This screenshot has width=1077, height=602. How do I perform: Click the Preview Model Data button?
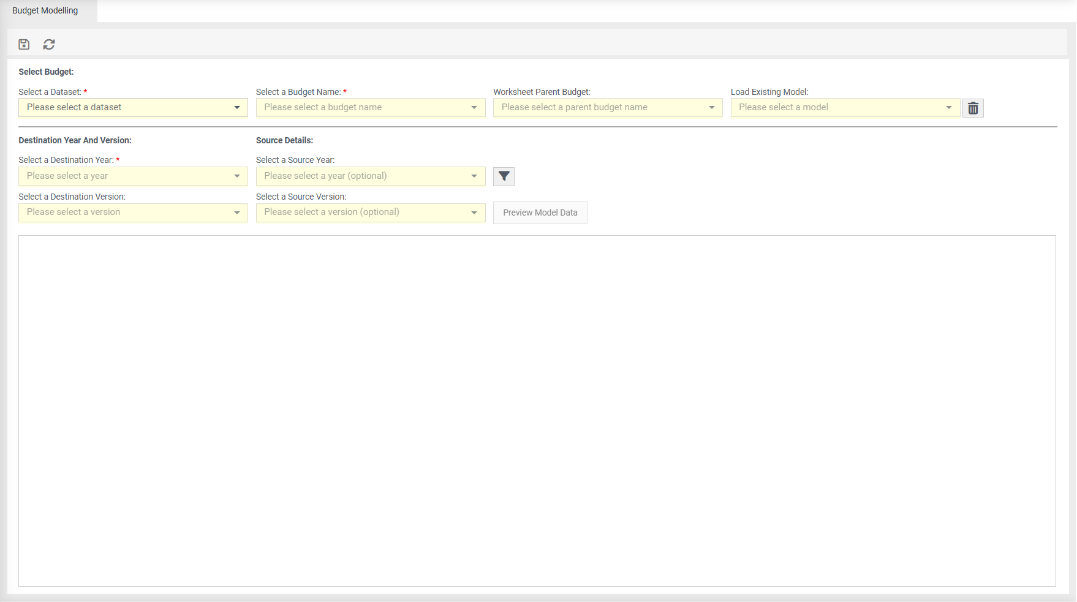(x=540, y=213)
